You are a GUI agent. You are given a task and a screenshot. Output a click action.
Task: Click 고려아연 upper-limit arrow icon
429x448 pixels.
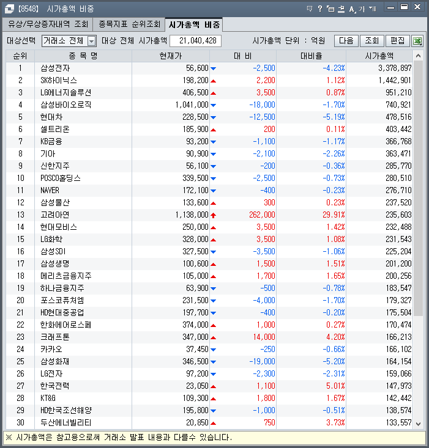tap(213, 215)
